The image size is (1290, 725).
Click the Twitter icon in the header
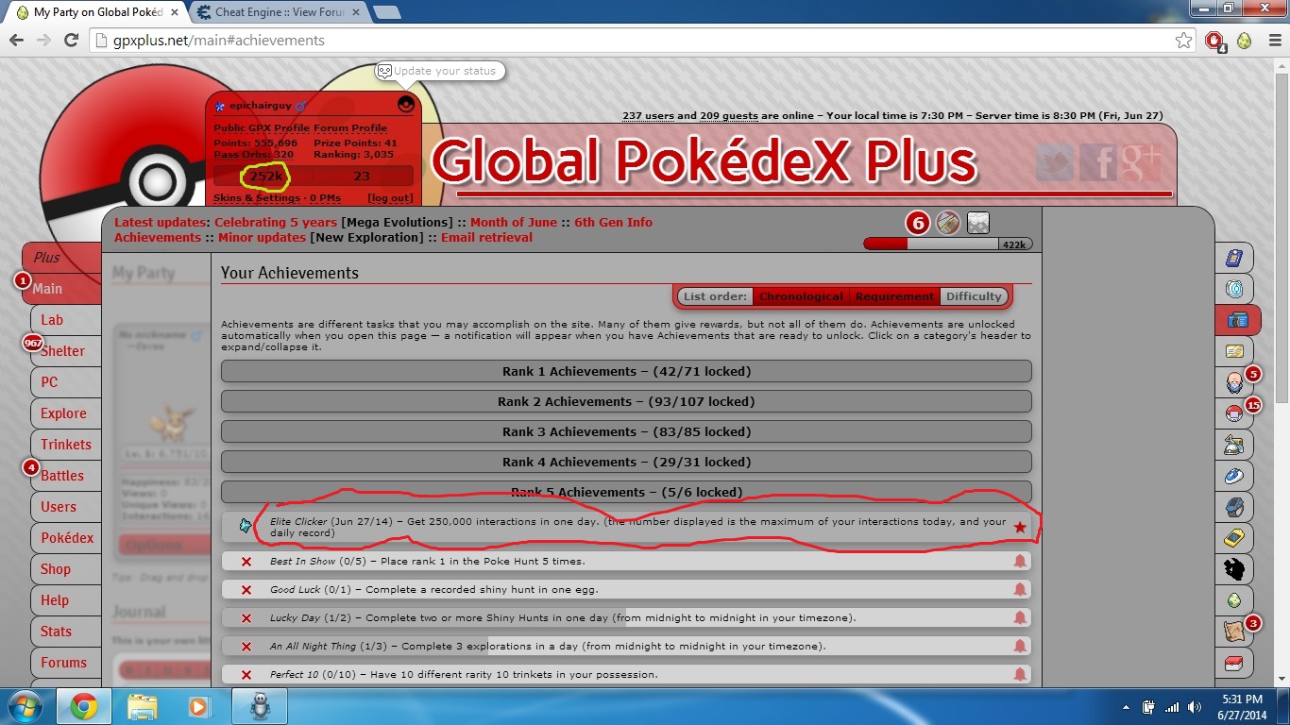coord(1055,163)
